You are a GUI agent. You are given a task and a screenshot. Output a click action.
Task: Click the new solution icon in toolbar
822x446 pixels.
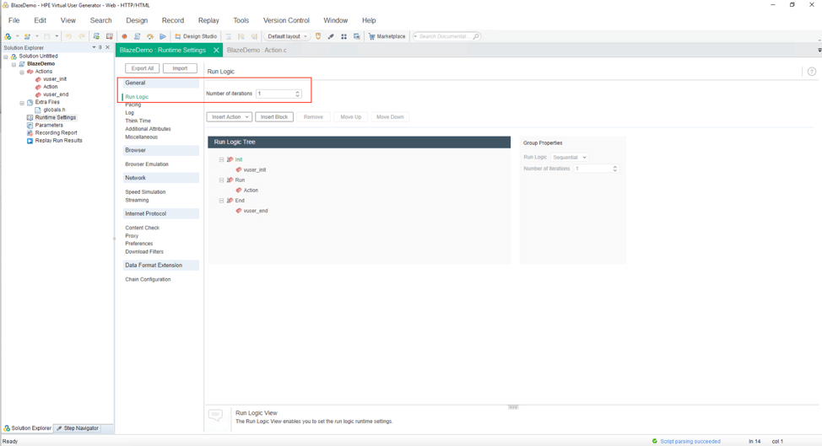[x=8, y=36]
